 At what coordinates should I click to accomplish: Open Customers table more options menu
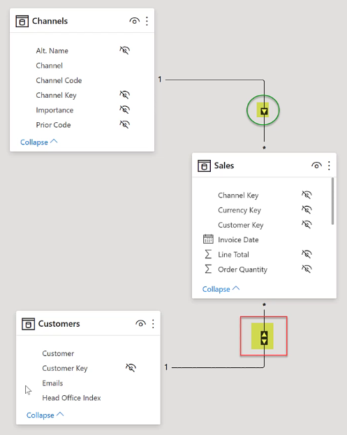pyautogui.click(x=153, y=324)
